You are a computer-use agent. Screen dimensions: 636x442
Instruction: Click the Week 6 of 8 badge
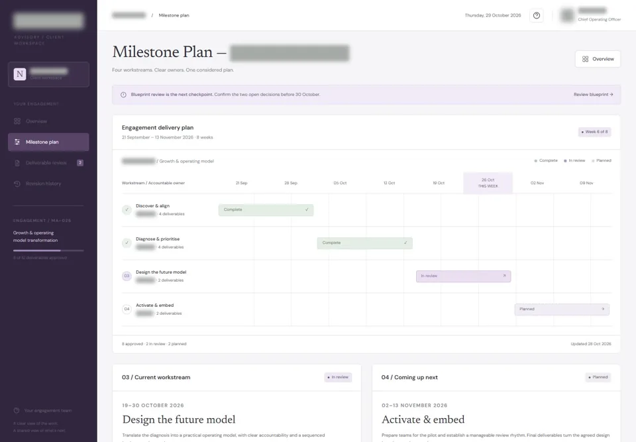point(594,132)
